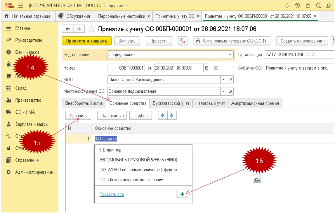Click Основное средство column header
335x213 pixels.
pyautogui.click(x=214, y=128)
